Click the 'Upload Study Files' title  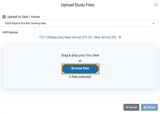coord(77,5)
